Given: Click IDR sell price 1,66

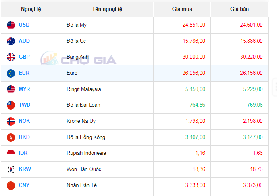Looking at the screenshot, I should click(258, 153).
